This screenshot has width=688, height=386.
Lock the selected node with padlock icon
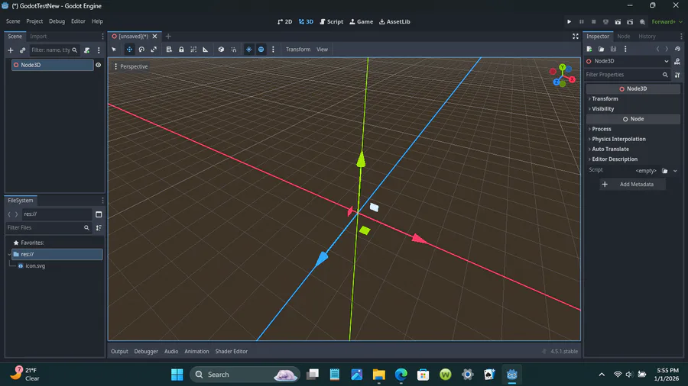[181, 50]
